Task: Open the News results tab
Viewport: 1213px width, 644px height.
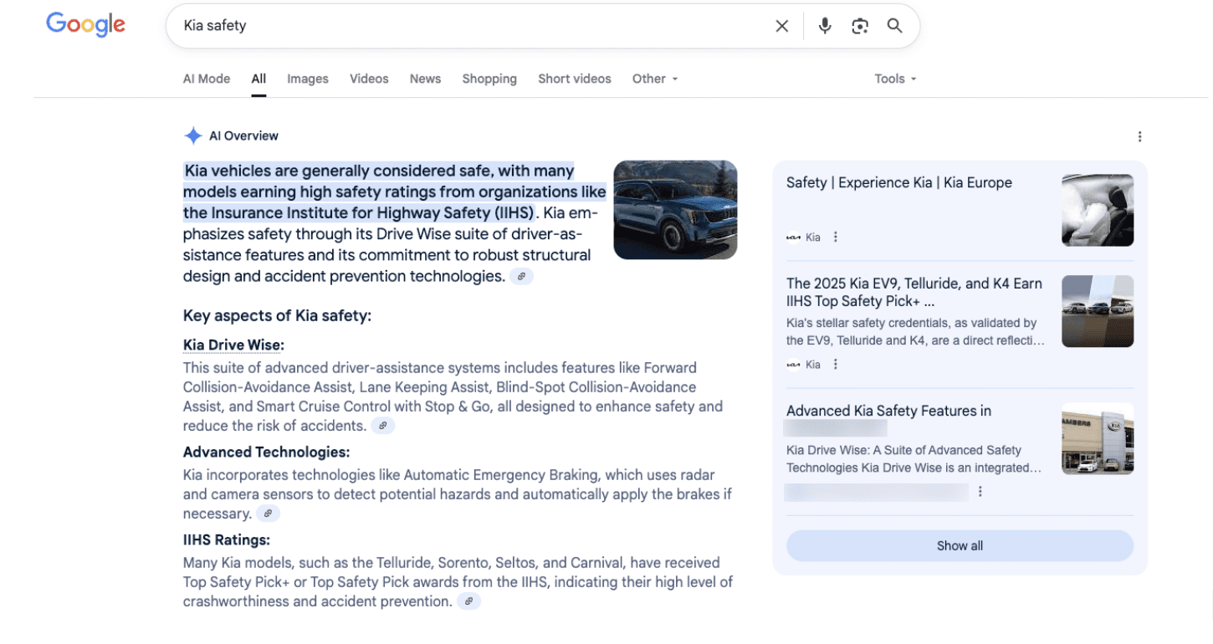Action: 425,79
